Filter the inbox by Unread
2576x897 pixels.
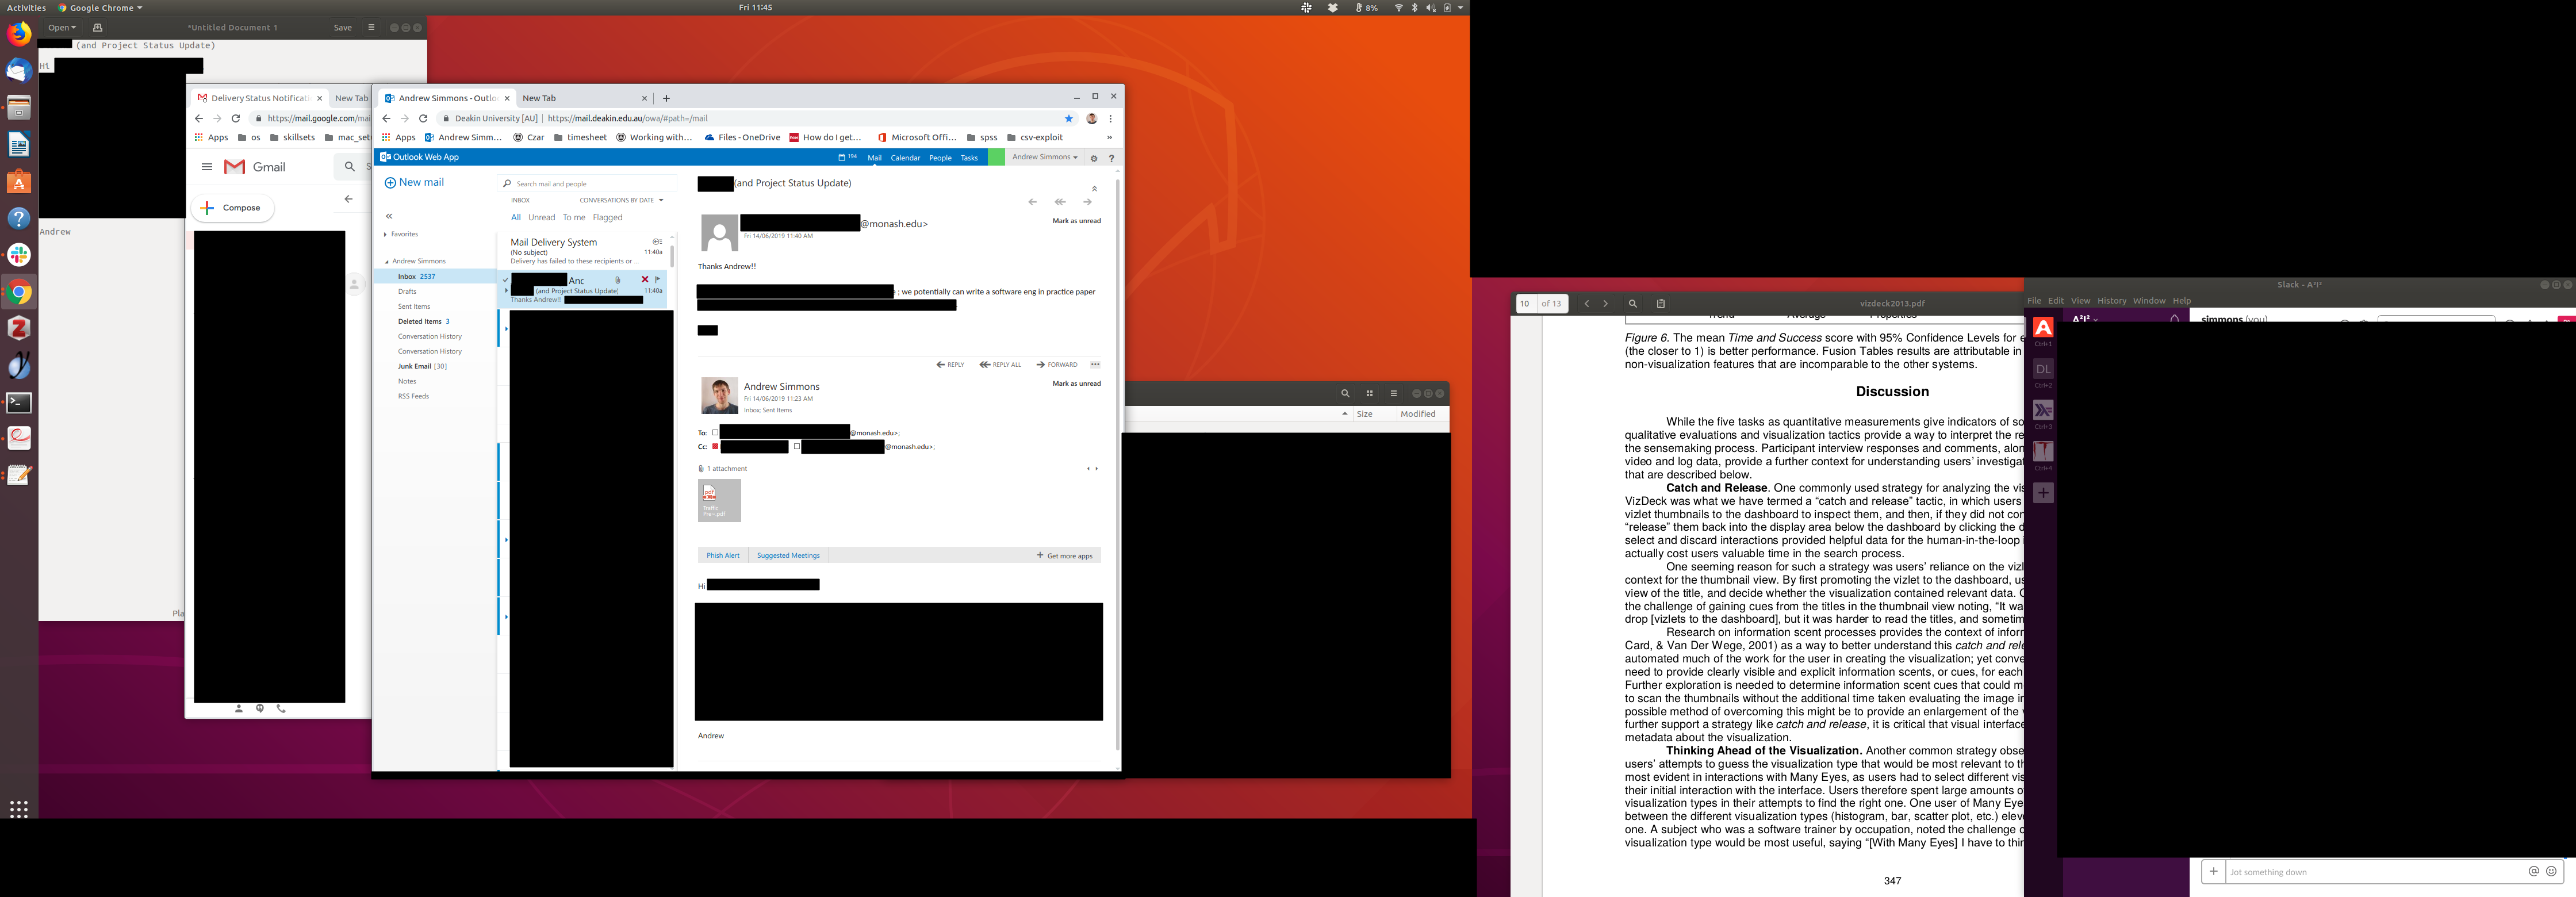[541, 217]
